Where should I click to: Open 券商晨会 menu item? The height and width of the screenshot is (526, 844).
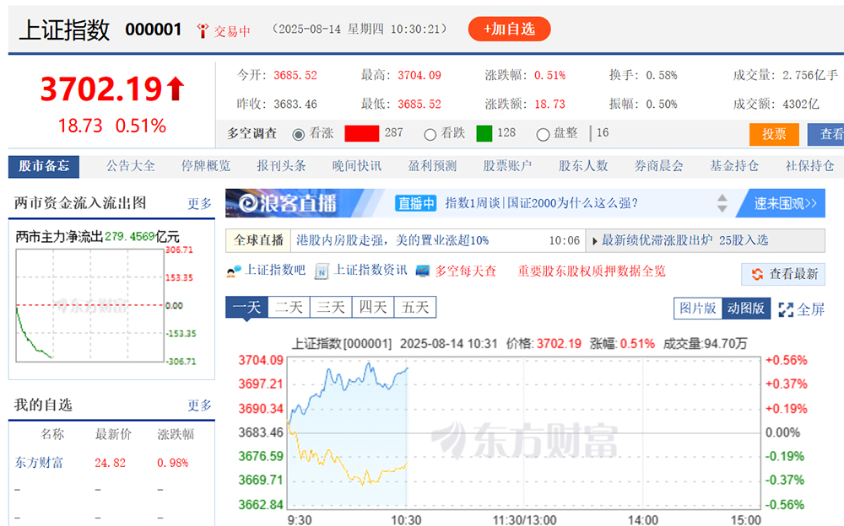pos(659,166)
